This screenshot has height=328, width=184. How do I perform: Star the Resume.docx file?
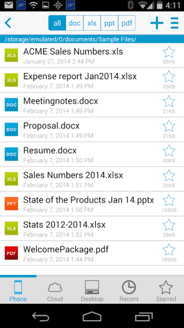coord(169,151)
